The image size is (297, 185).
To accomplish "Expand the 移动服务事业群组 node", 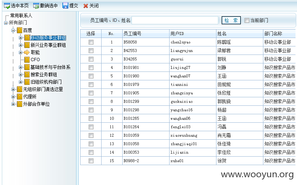I will tap(20, 38).
